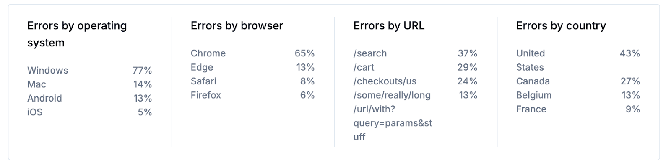Click the Errors by country heading
Viewport: 671px width, 165px height.
click(x=561, y=26)
